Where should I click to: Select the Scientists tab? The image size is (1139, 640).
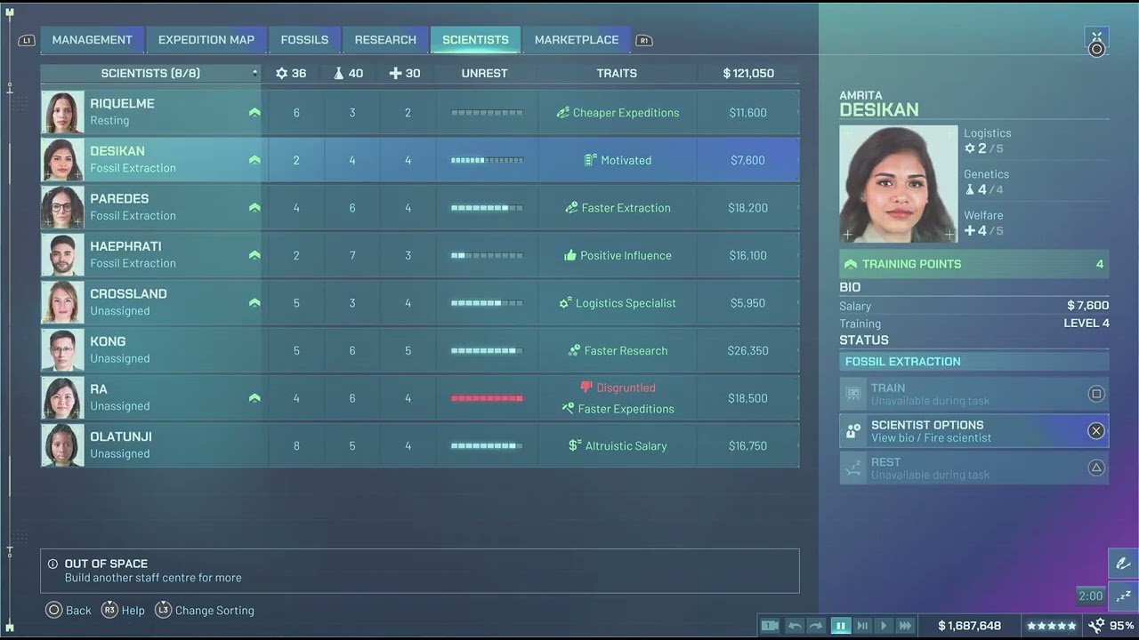click(475, 40)
